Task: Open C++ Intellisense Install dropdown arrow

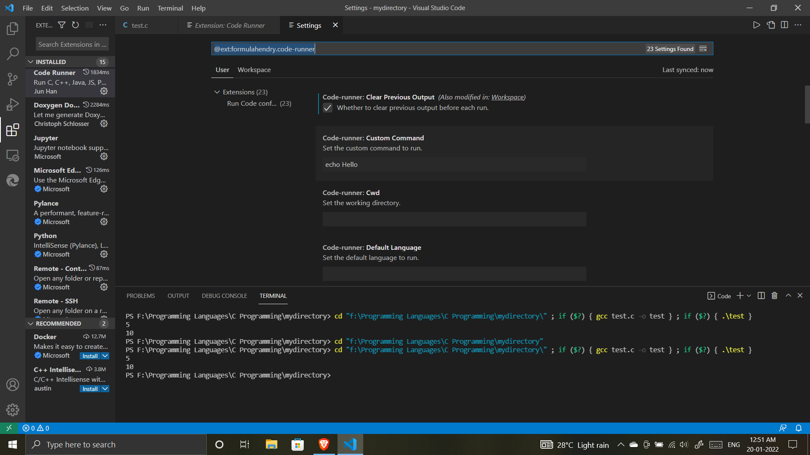Action: (x=105, y=389)
